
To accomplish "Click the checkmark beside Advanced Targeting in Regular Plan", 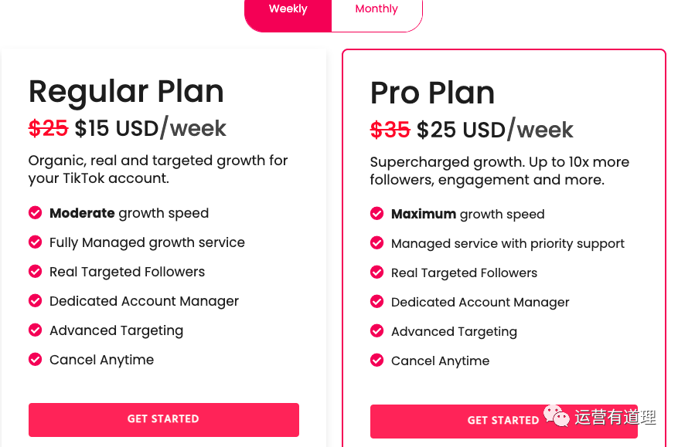I will (x=35, y=330).
